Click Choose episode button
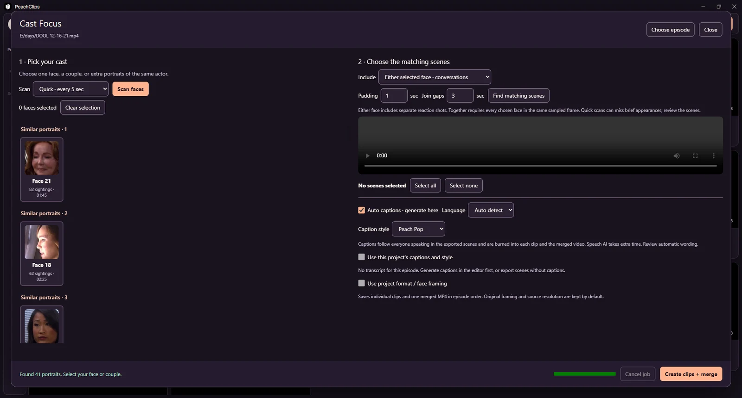 click(x=670, y=30)
